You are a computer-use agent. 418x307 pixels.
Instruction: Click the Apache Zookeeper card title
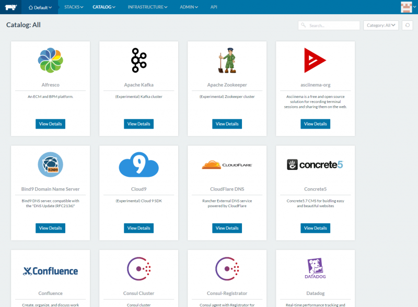[x=227, y=85]
